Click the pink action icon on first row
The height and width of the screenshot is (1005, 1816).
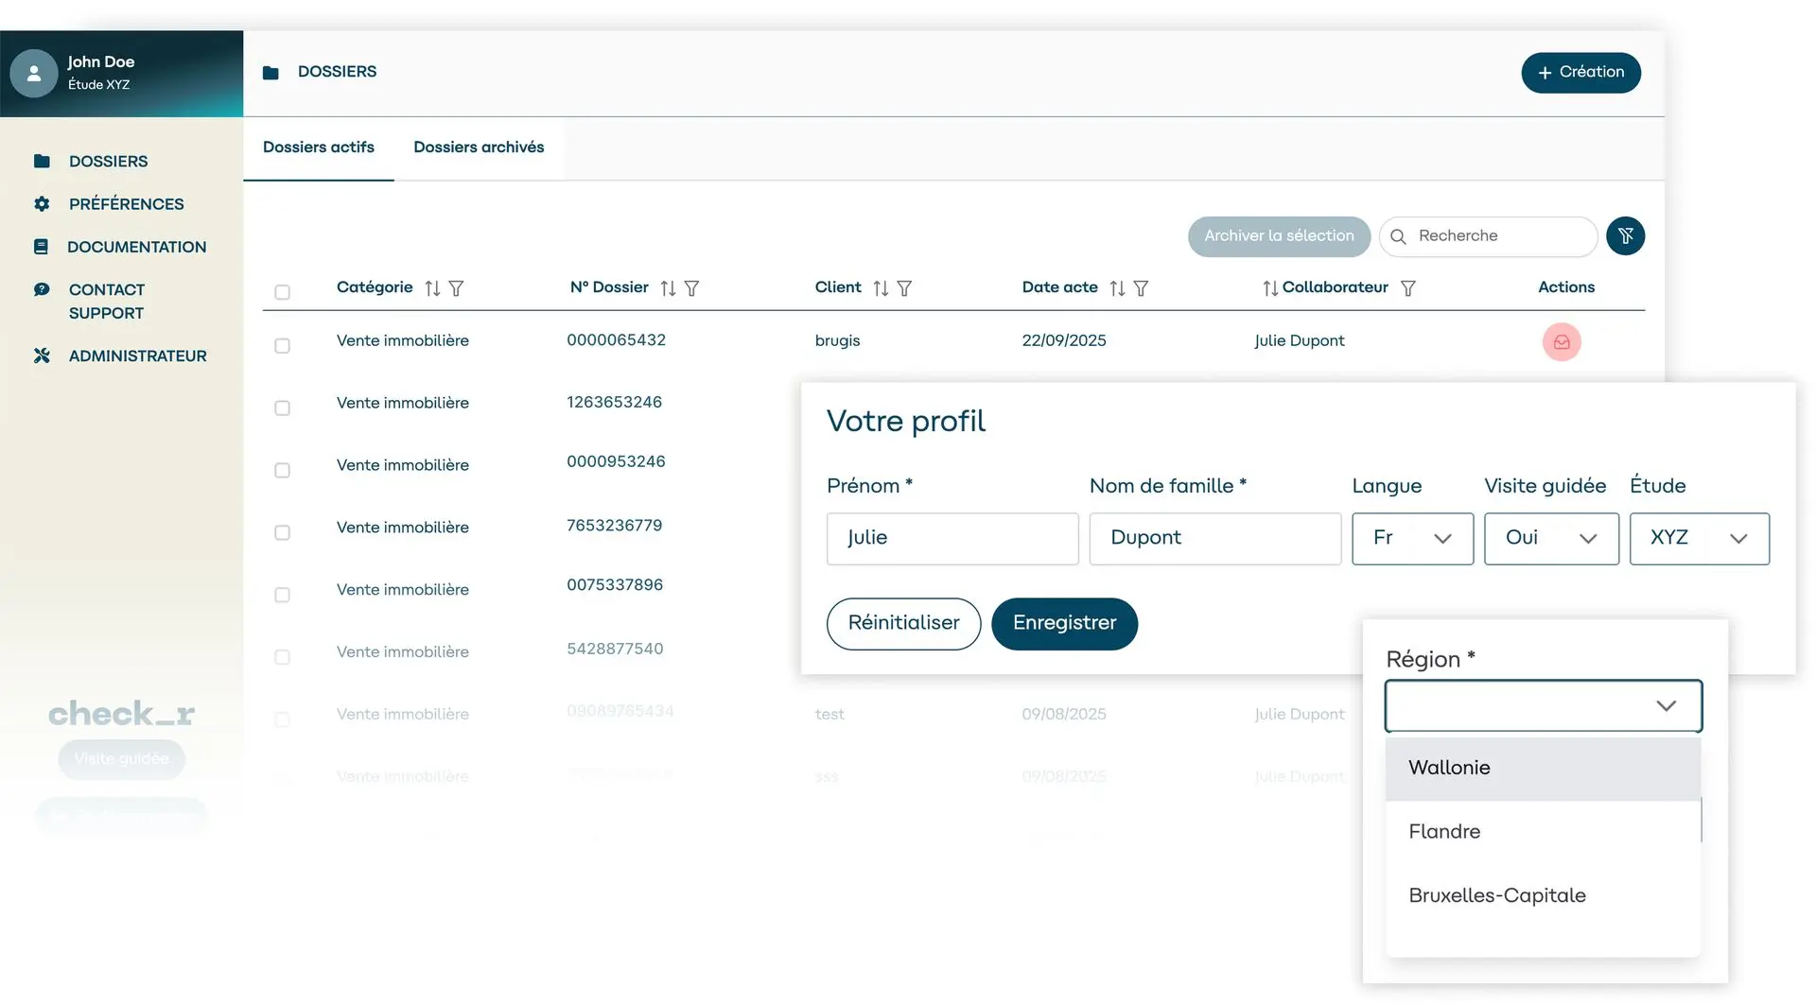[1562, 342]
